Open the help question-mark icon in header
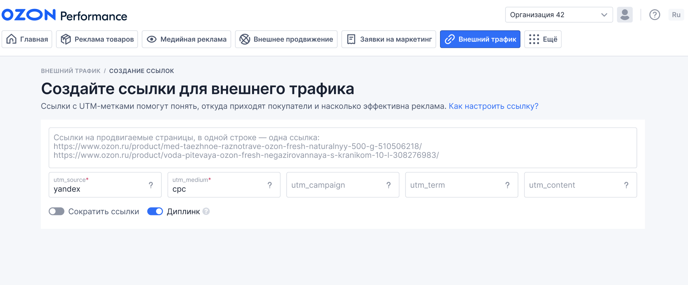 point(655,15)
